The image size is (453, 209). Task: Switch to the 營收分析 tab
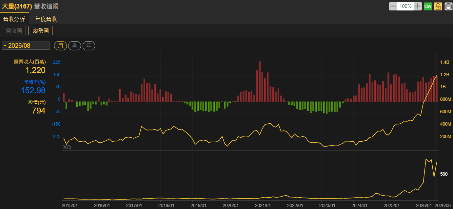(14, 19)
